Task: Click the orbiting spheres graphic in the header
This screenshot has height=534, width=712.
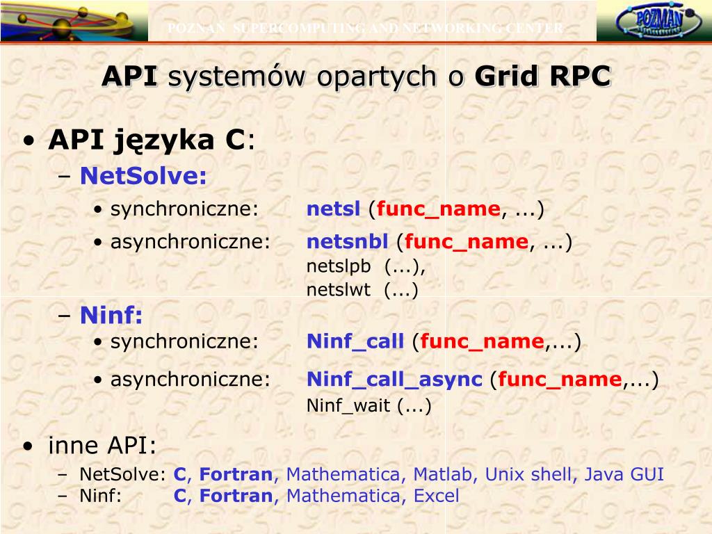Action: (74, 21)
